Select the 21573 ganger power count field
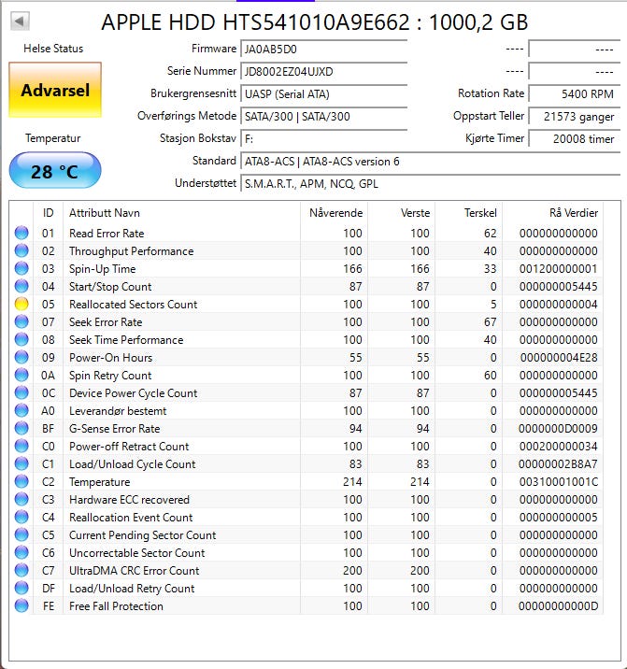 pos(575,116)
